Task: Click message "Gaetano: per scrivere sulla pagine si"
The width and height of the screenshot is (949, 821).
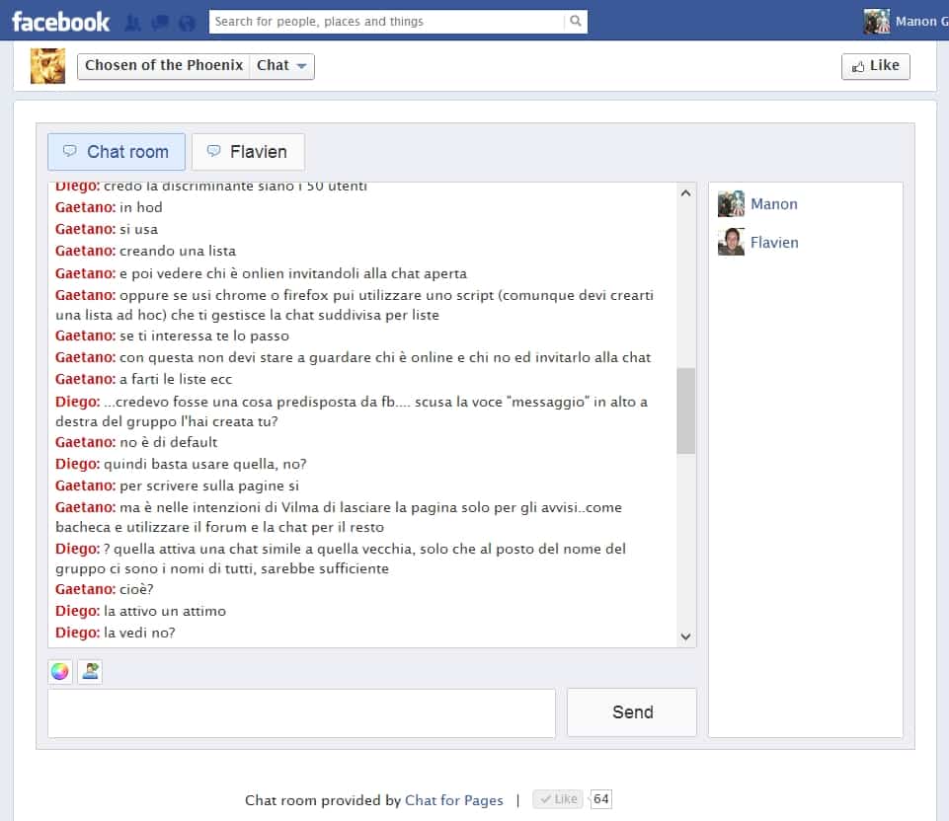Action: [178, 485]
